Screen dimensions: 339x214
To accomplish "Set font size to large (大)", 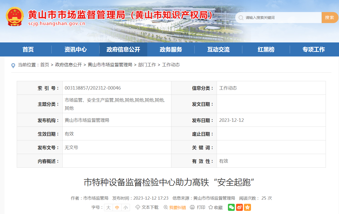I will pyautogui.click(x=108, y=207).
